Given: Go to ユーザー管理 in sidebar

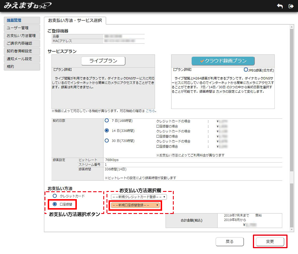Looking at the screenshot, I should point(22,28).
